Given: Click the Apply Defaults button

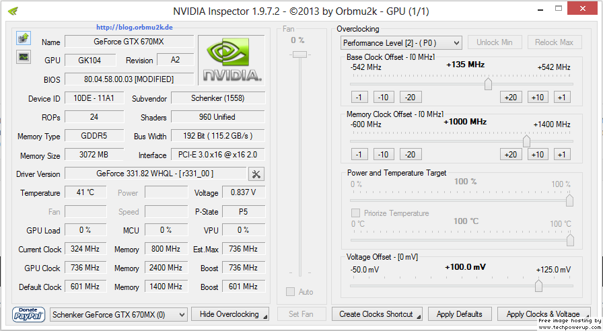Looking at the screenshot, I should (460, 314).
